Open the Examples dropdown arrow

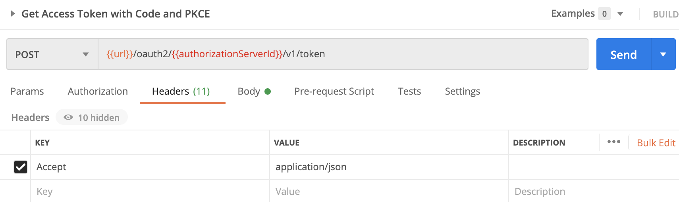620,14
